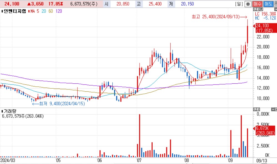The width and height of the screenshot is (277, 164).
Task: Click the R button on price pane
Action: 261,9
